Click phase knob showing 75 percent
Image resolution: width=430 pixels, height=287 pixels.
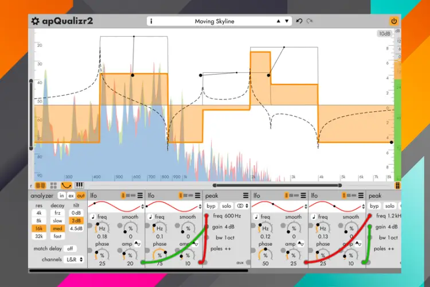click(x=159, y=255)
